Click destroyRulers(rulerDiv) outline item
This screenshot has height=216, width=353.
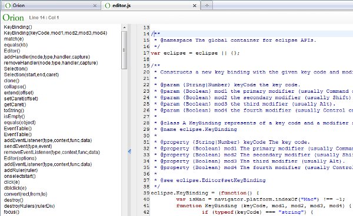point(29,206)
